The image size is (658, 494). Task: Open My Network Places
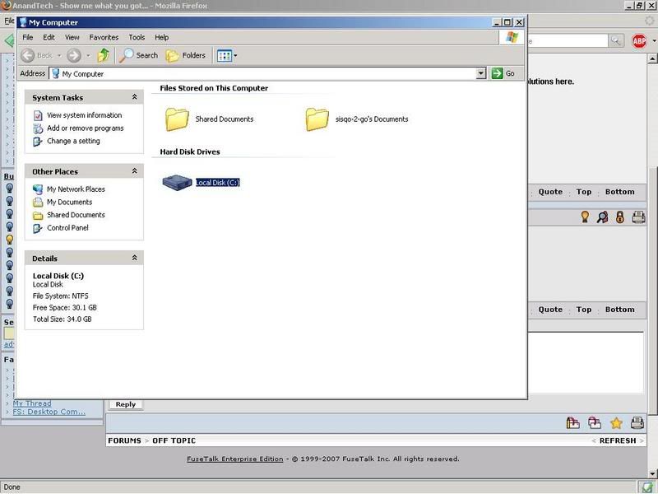(x=76, y=189)
